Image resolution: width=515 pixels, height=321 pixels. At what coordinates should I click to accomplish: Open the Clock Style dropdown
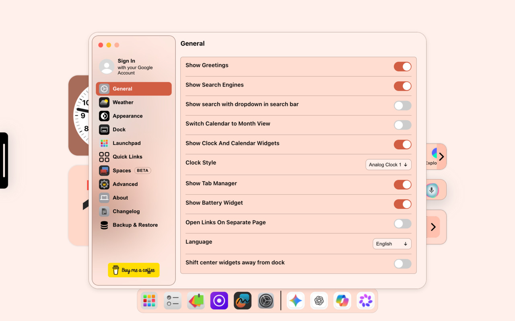click(x=388, y=165)
